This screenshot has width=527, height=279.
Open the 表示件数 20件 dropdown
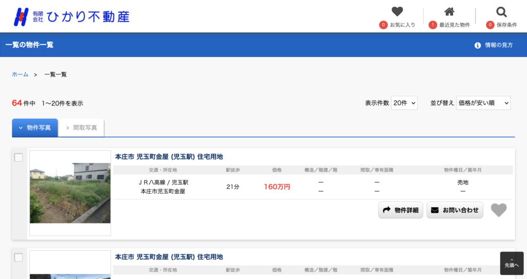404,103
